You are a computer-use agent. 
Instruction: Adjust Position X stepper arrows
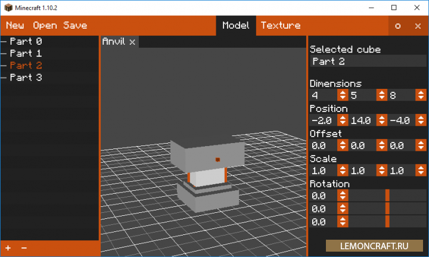[343, 120]
